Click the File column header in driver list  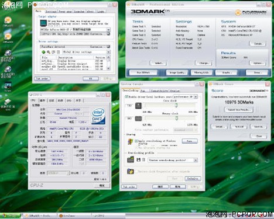[x=49, y=58]
